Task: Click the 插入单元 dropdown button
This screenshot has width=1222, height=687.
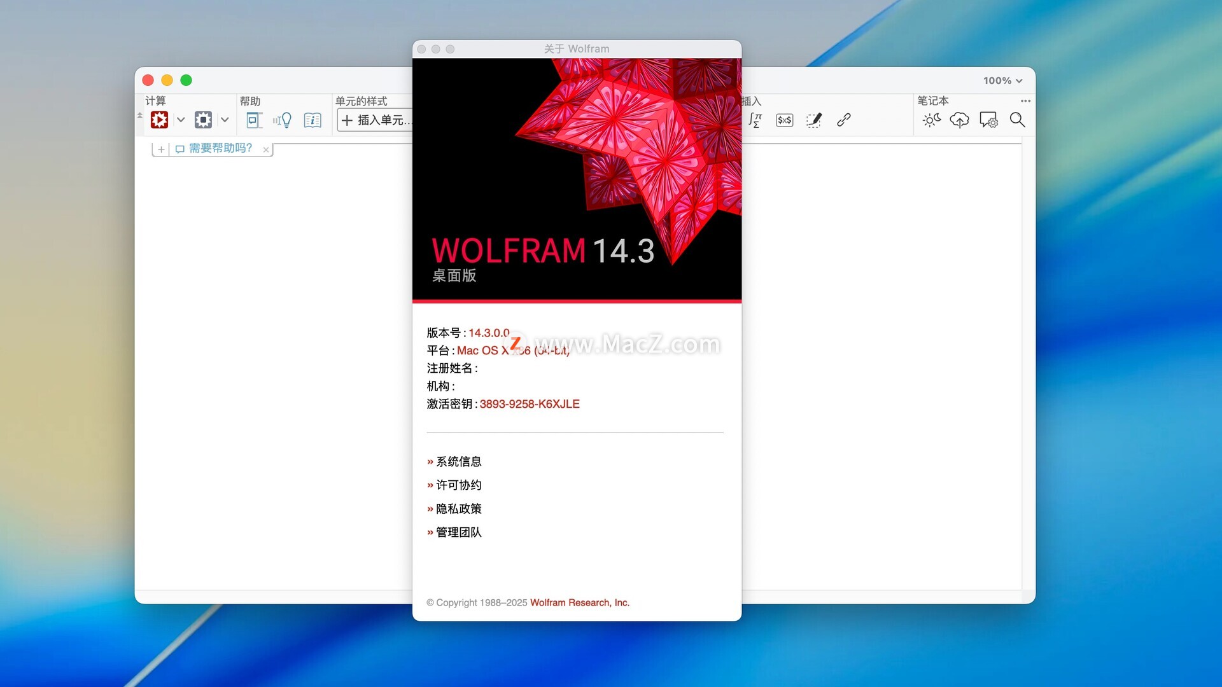Action: (375, 120)
